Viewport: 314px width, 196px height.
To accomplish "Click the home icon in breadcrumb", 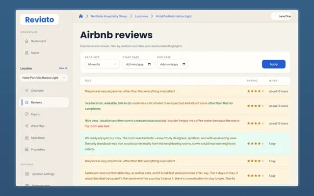I will (x=80, y=16).
